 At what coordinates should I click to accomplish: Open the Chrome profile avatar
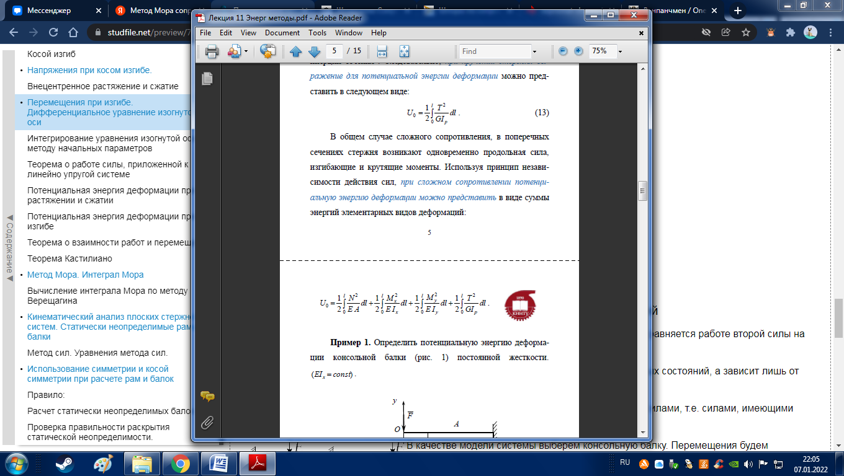click(x=810, y=32)
